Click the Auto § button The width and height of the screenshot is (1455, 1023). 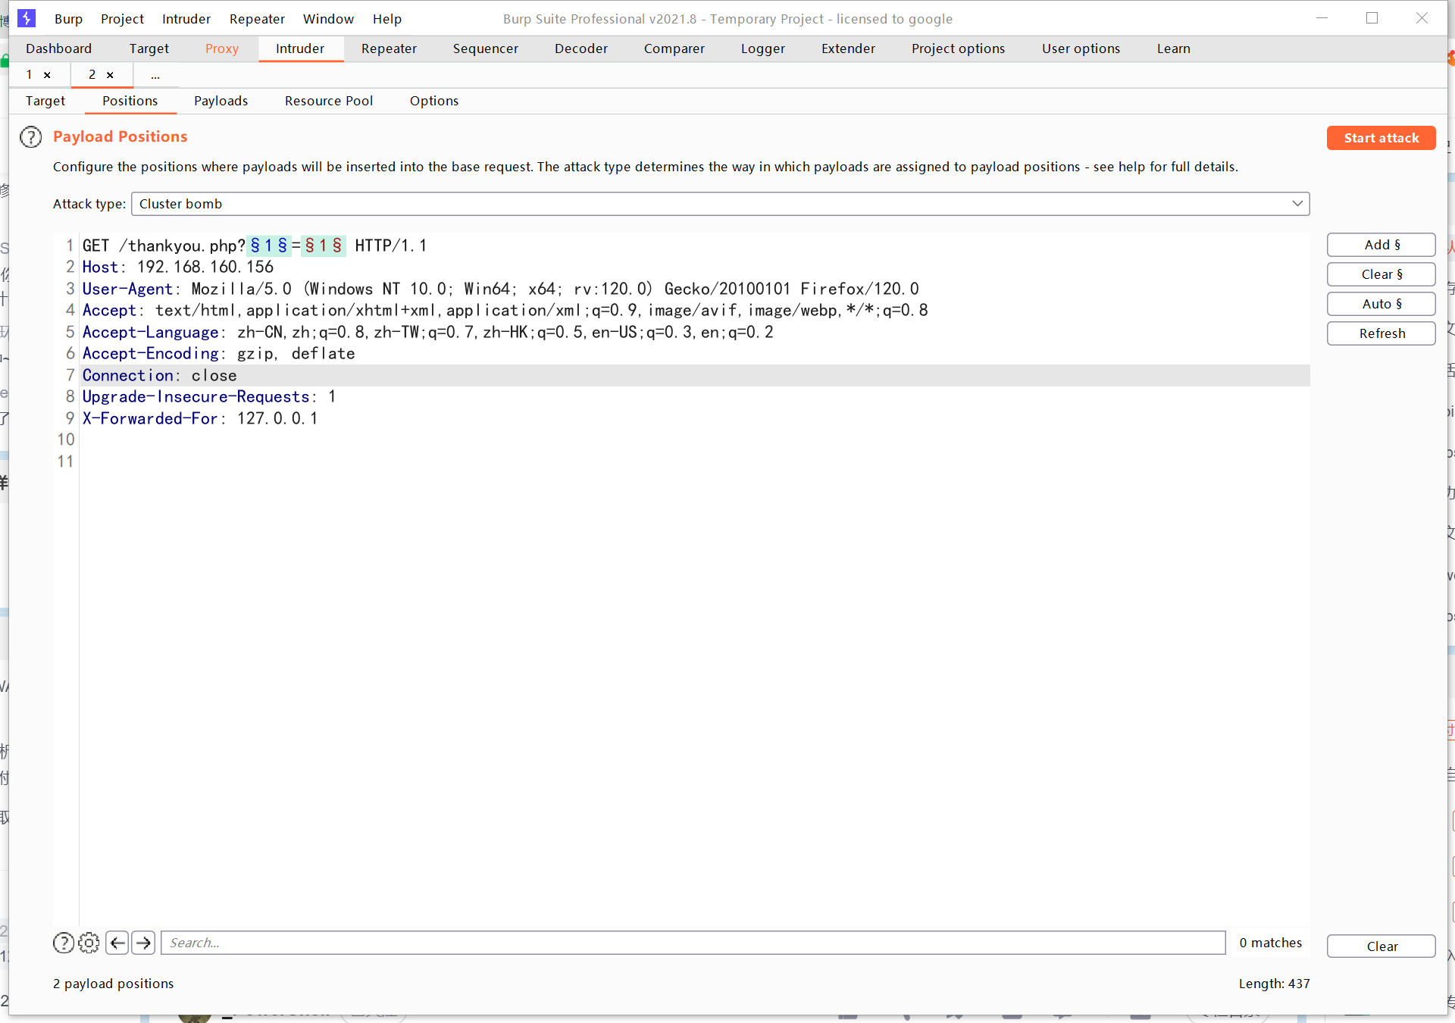click(1381, 304)
